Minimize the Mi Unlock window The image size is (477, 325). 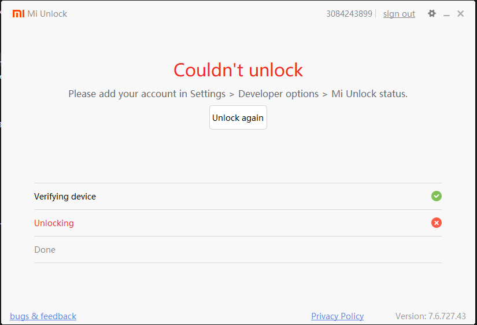pos(446,14)
